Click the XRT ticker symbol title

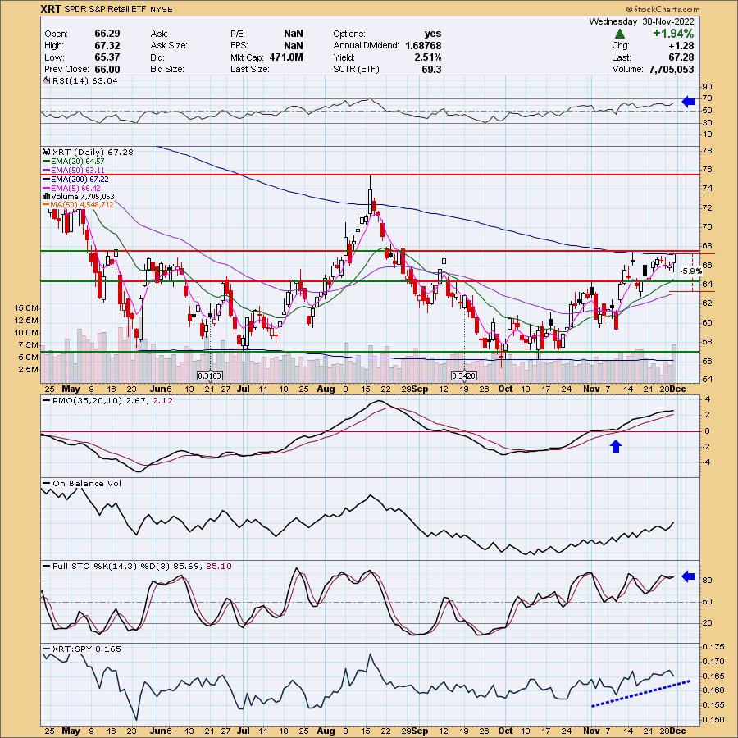pos(52,9)
